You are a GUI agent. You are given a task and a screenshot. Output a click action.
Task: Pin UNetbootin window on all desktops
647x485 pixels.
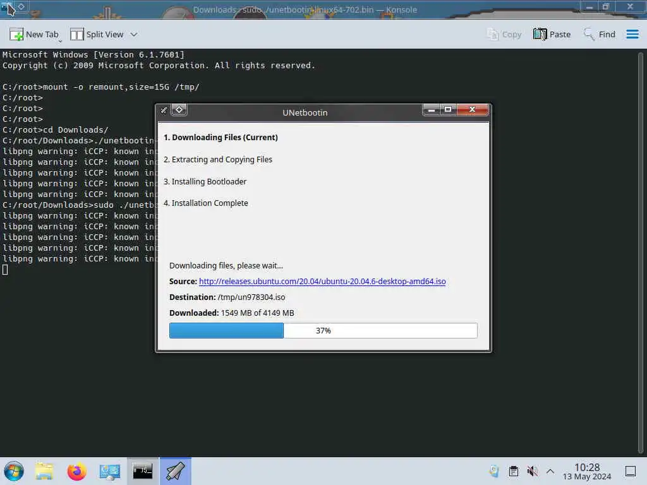179,110
